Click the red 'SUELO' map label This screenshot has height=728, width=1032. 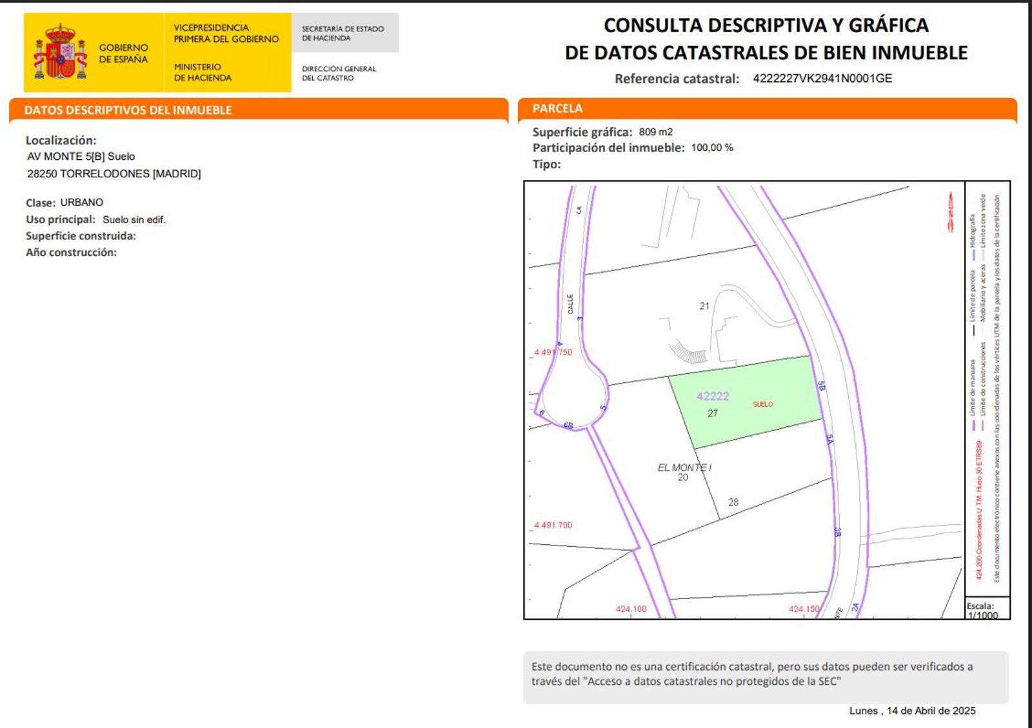[x=762, y=404]
